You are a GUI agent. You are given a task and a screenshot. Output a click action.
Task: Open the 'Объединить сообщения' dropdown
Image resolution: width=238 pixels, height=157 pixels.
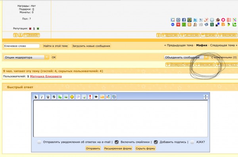pyautogui.click(x=186, y=57)
